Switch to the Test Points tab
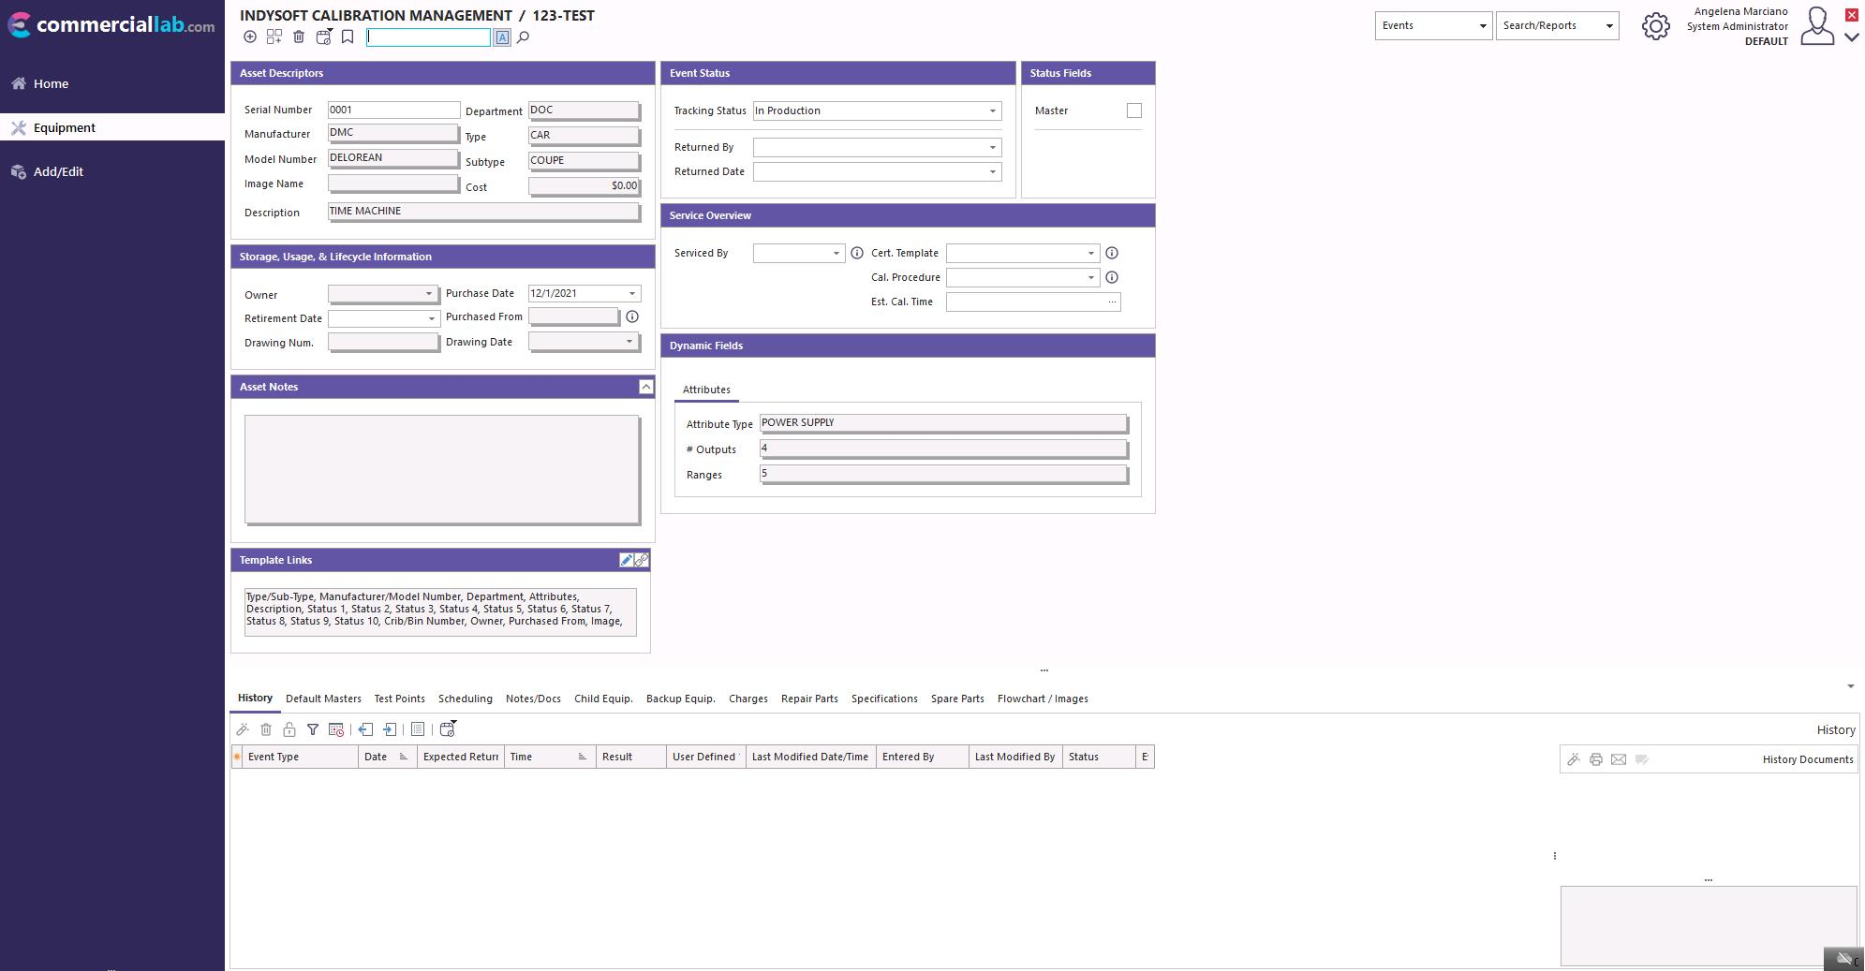This screenshot has height=971, width=1865. click(x=399, y=699)
